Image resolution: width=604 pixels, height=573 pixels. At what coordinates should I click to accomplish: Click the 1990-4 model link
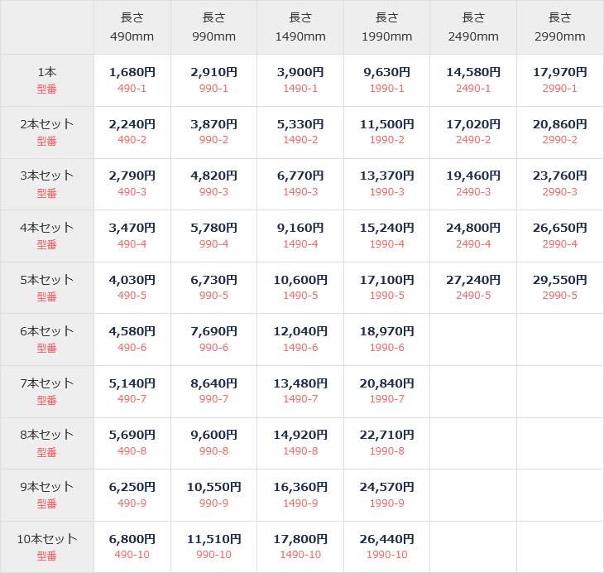click(x=386, y=244)
